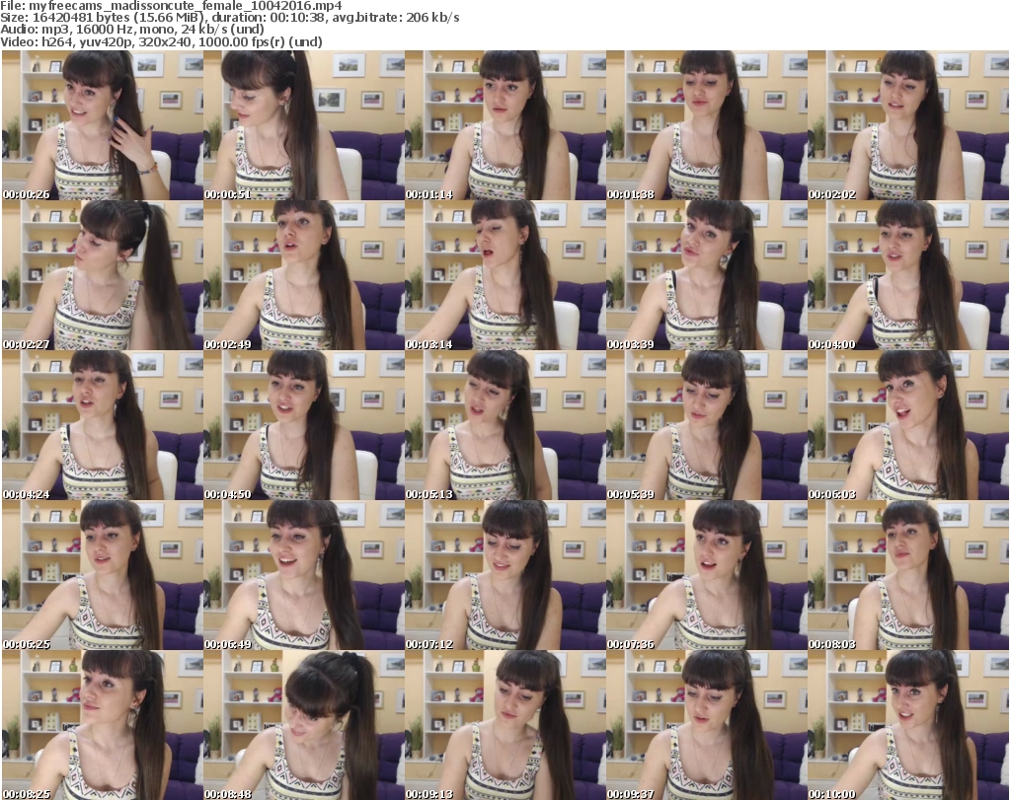
Task: Select the thumbnail timestamped 00:01:14
Action: click(505, 125)
